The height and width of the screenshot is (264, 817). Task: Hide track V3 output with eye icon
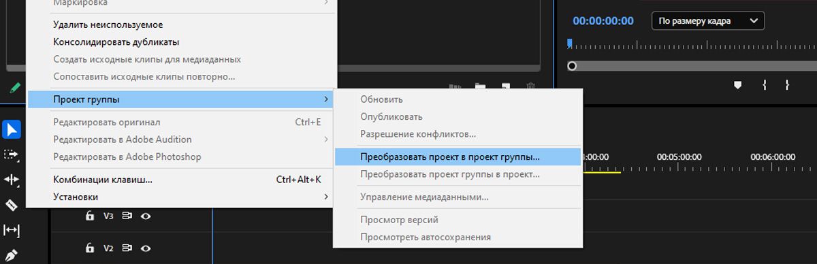146,216
